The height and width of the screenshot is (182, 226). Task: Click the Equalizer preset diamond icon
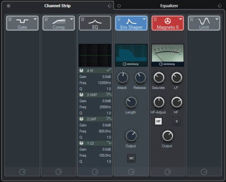[x=220, y=6]
